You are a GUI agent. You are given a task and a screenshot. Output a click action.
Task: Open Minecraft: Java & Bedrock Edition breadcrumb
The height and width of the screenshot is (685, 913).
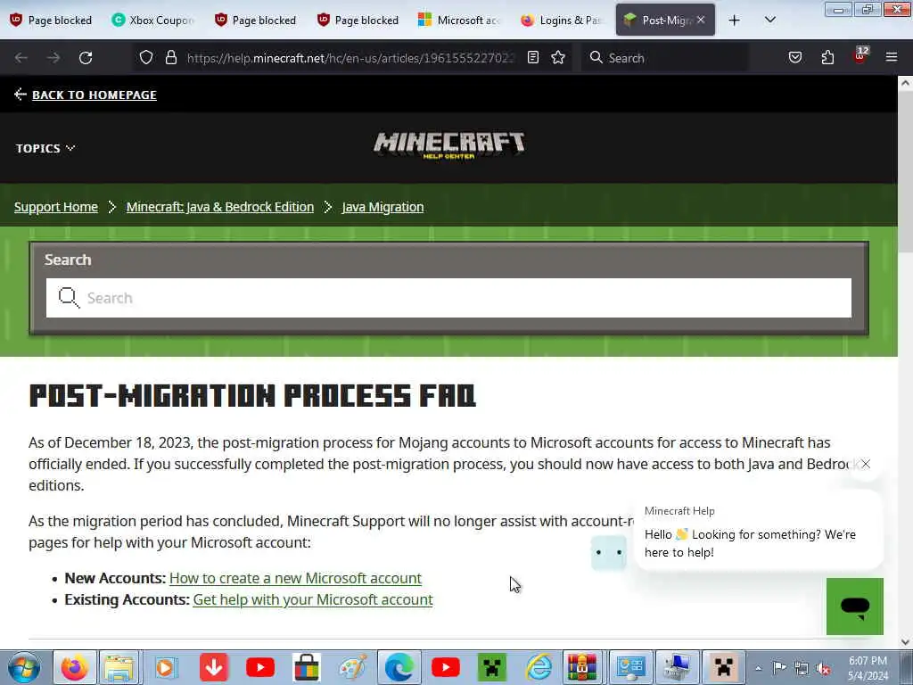point(220,207)
